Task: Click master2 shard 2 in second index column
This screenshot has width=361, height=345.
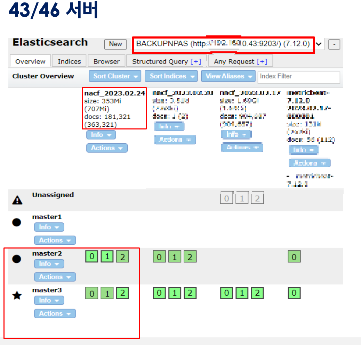Action: [190, 256]
